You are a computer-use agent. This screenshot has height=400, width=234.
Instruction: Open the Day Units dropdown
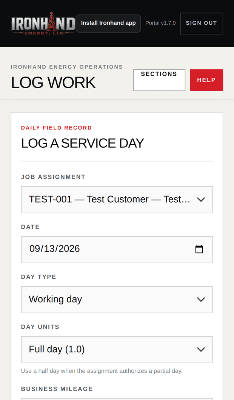click(x=117, y=350)
